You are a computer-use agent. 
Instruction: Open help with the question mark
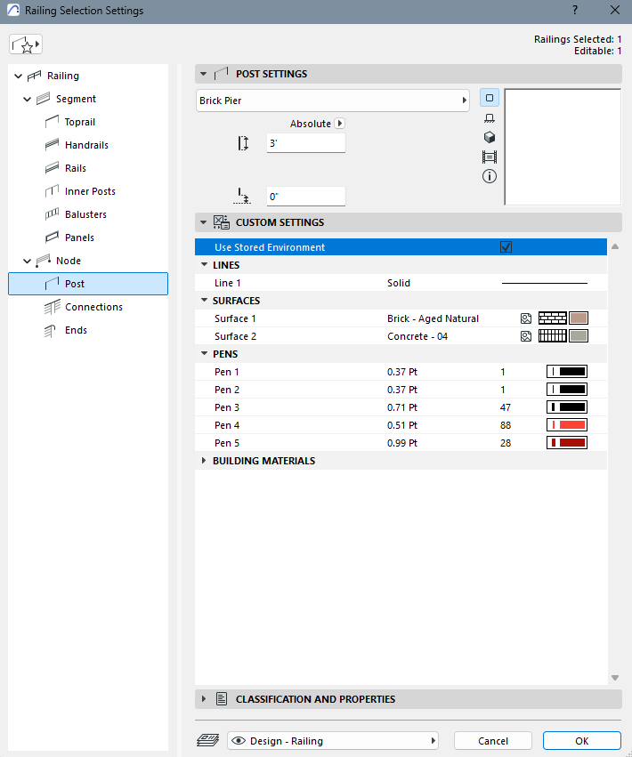(x=575, y=10)
